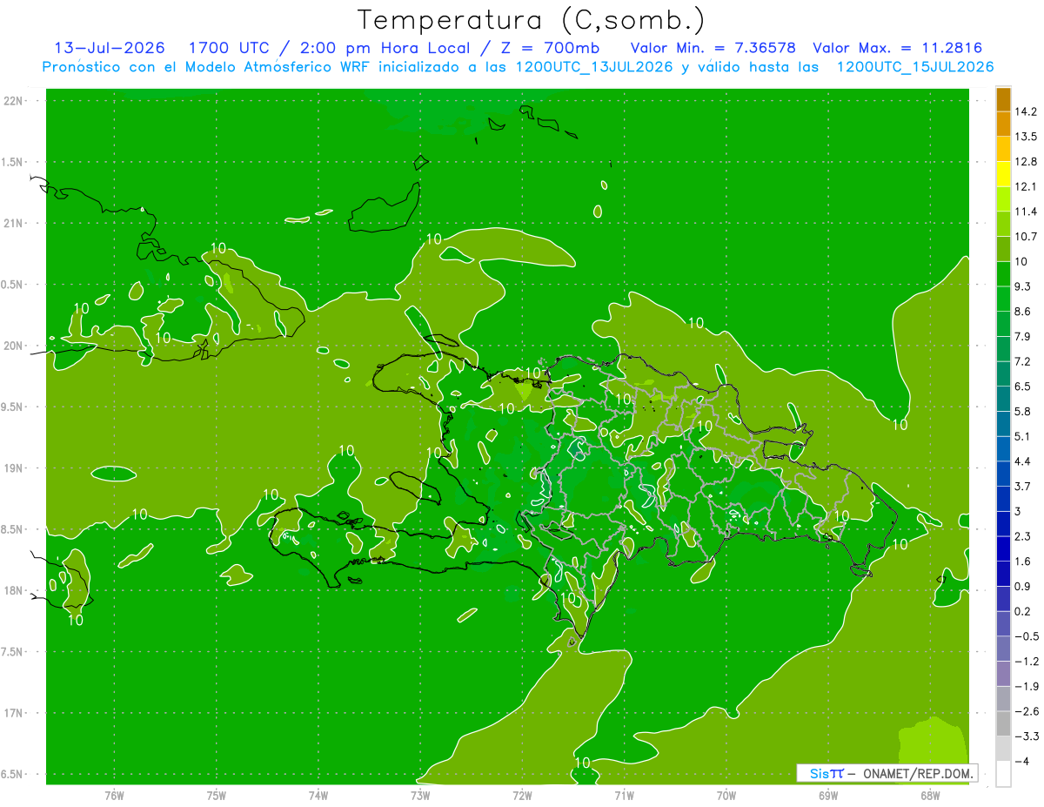The width and height of the screenshot is (1044, 807).
Task: Click the longitude label '73W'
Action: coord(420,796)
